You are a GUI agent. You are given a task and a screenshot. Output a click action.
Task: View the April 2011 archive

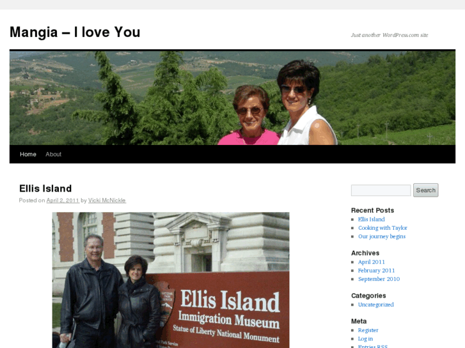click(371, 262)
